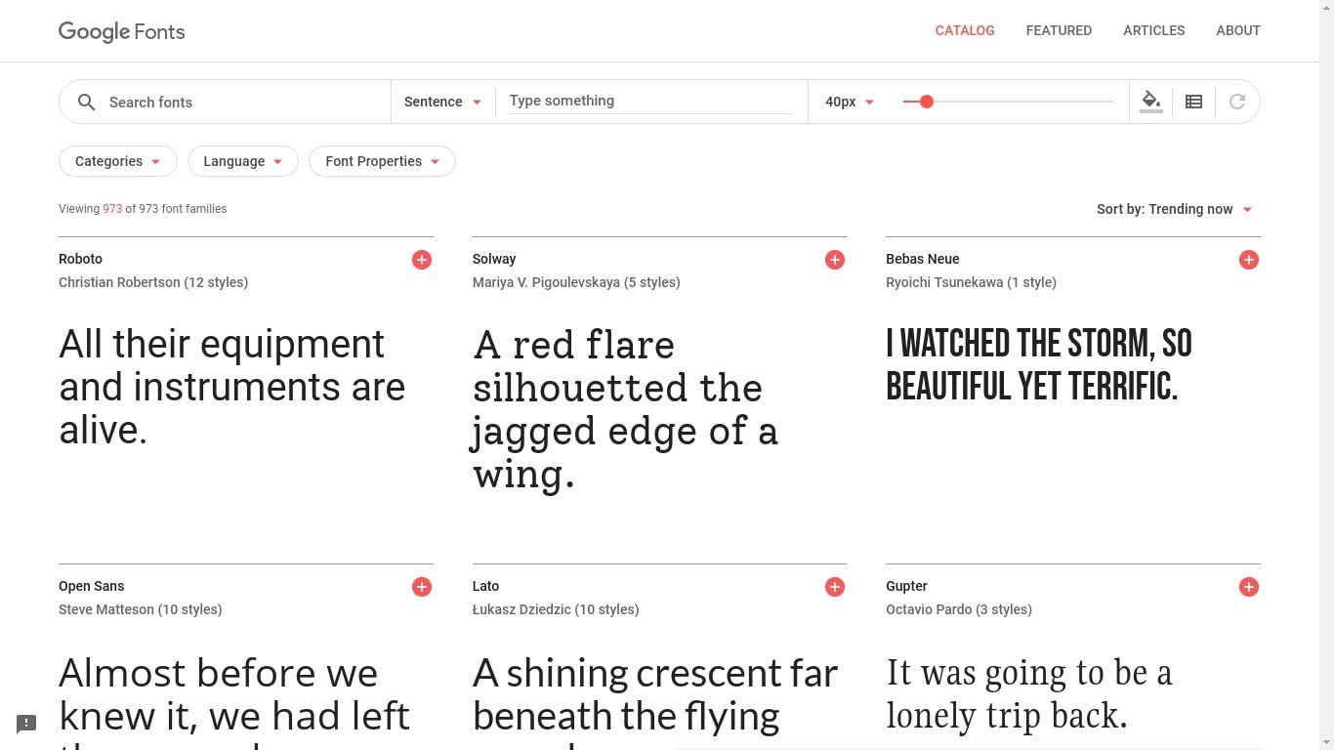Click the search magnifier icon
This screenshot has height=750, width=1334.
point(86,102)
